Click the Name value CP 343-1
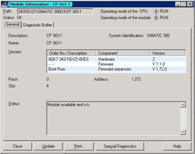The width and height of the screenshot is (195, 154). click(54, 43)
